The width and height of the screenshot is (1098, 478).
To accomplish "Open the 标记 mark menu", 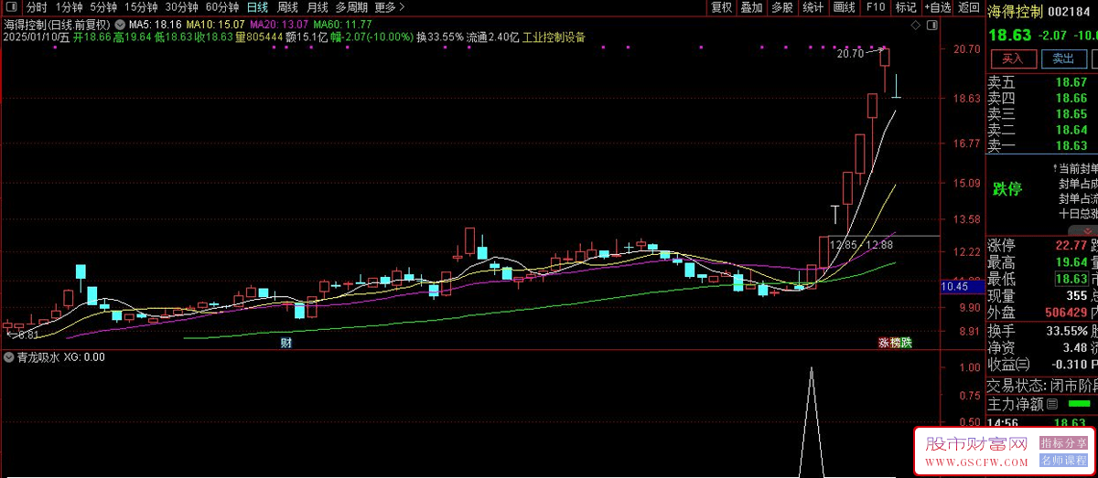I will (905, 7).
